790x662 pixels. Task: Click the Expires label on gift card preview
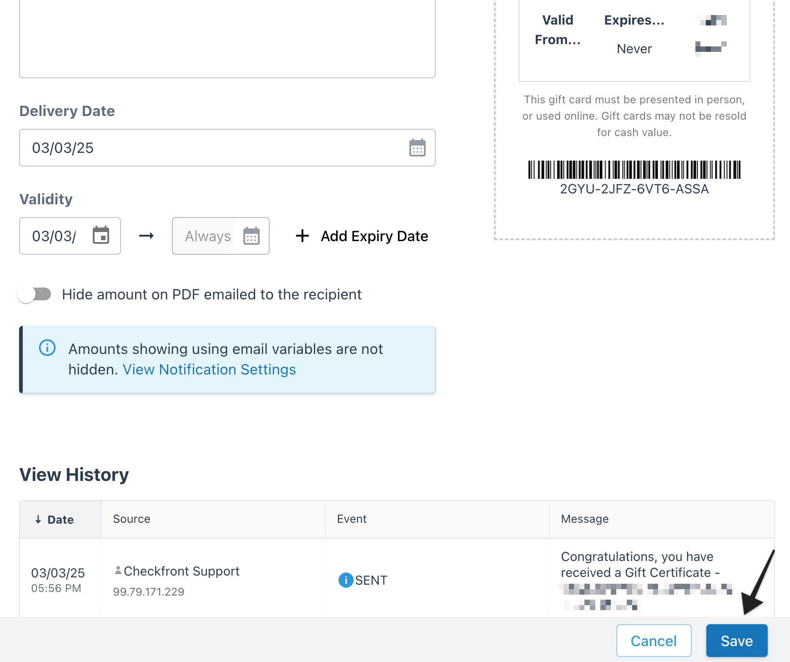pos(634,20)
